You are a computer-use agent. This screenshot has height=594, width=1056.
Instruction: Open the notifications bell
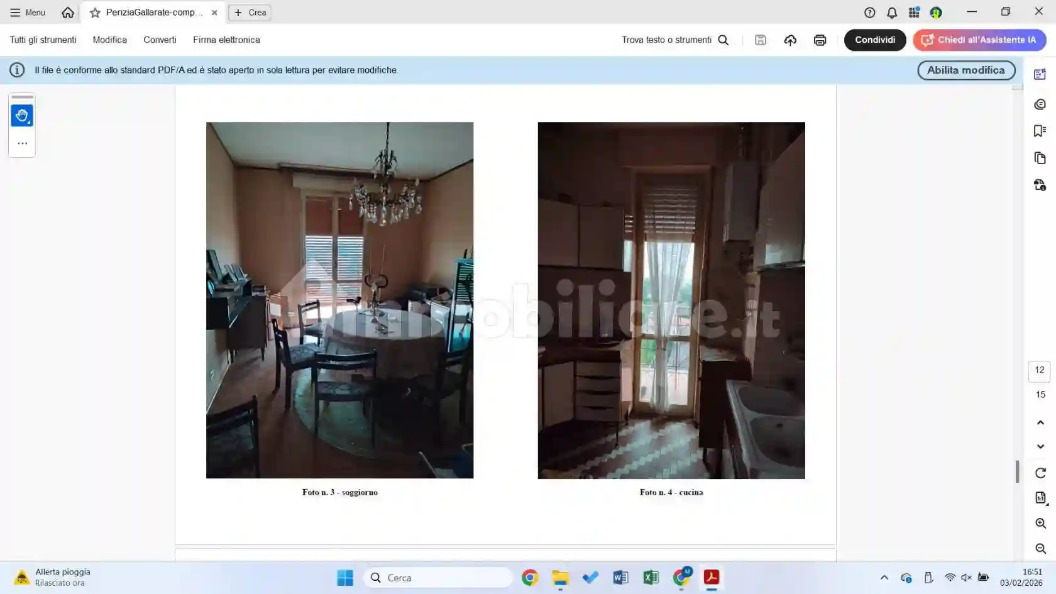[891, 13]
